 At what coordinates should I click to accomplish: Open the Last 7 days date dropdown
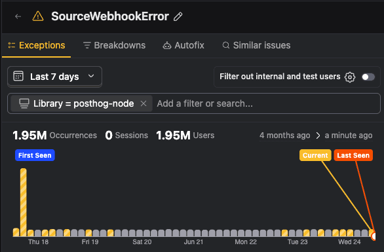[x=54, y=77]
